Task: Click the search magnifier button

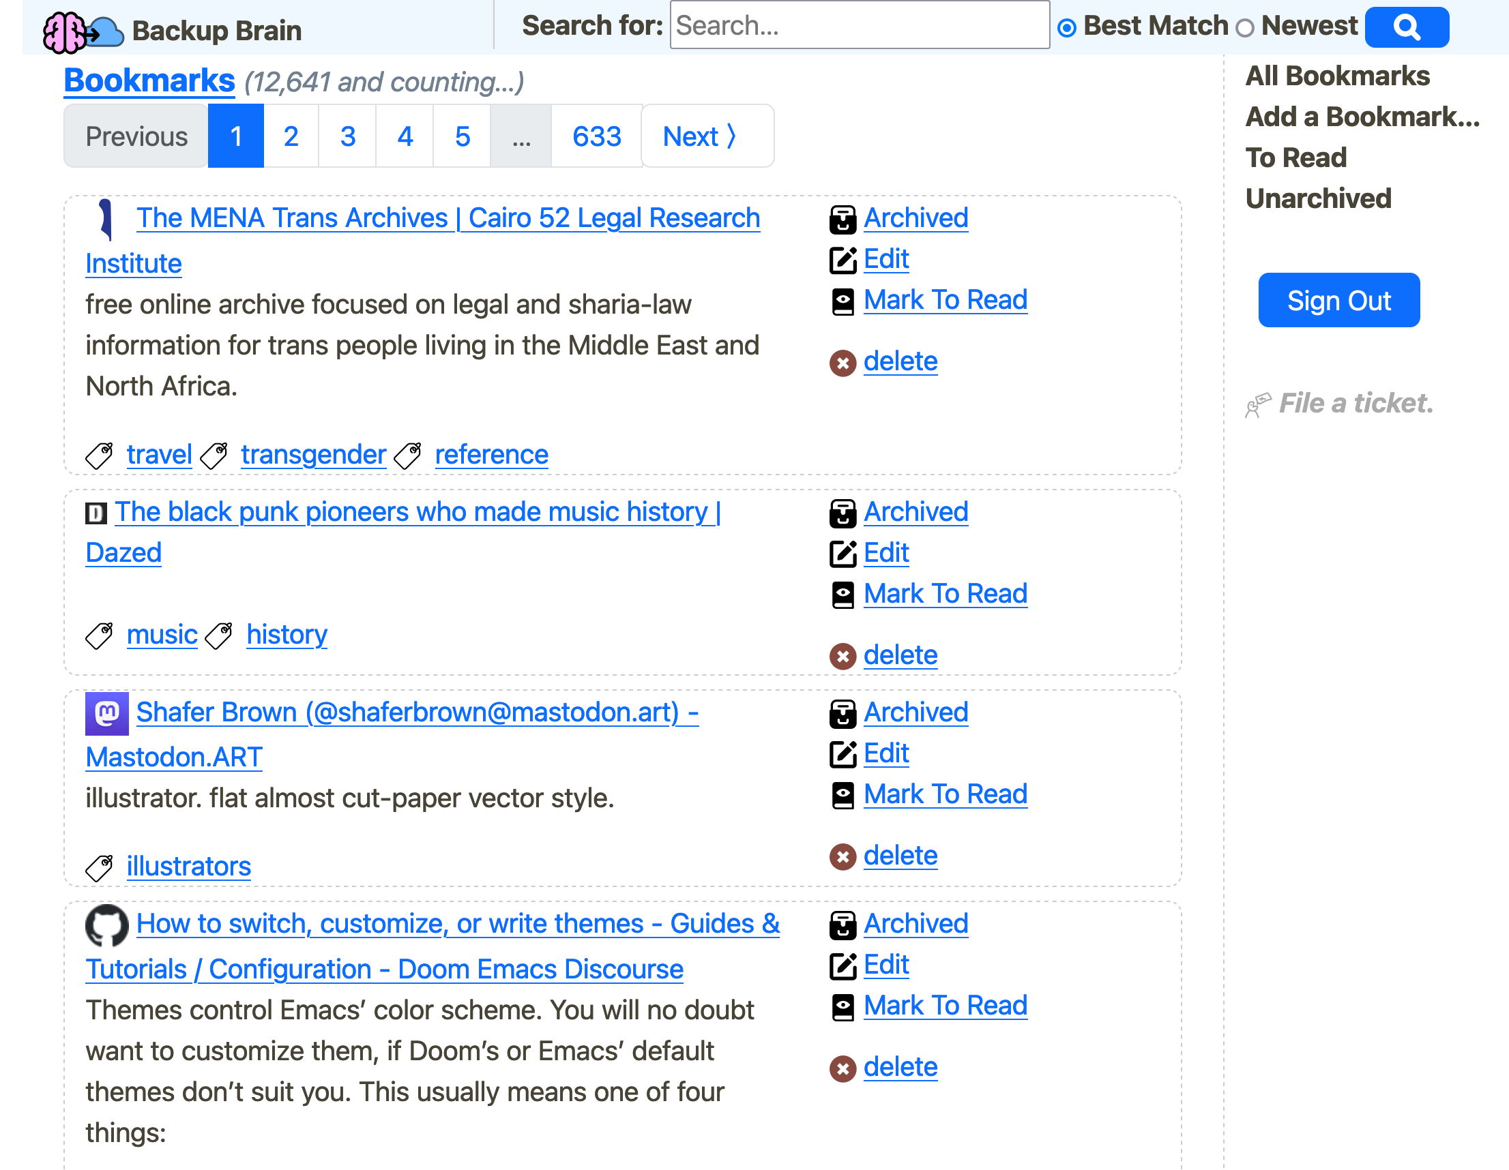Action: tap(1407, 26)
